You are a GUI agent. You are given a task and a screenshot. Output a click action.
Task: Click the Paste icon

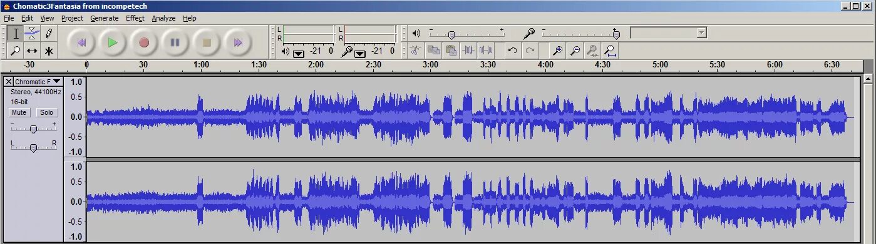(x=450, y=51)
